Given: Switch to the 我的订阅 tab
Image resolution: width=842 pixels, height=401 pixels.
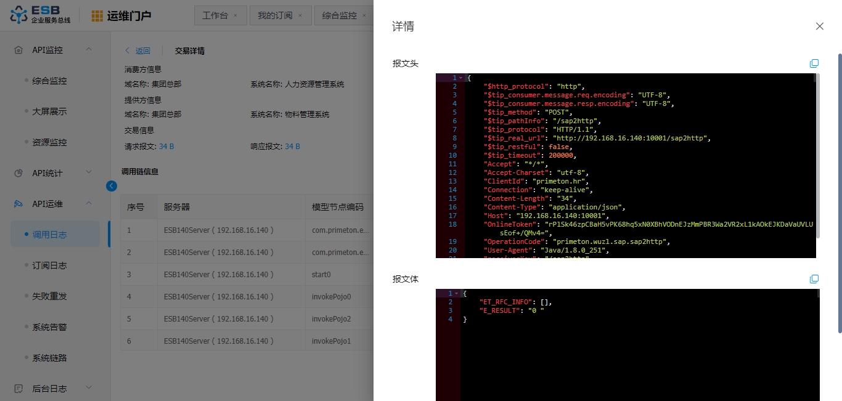Looking at the screenshot, I should coord(275,16).
